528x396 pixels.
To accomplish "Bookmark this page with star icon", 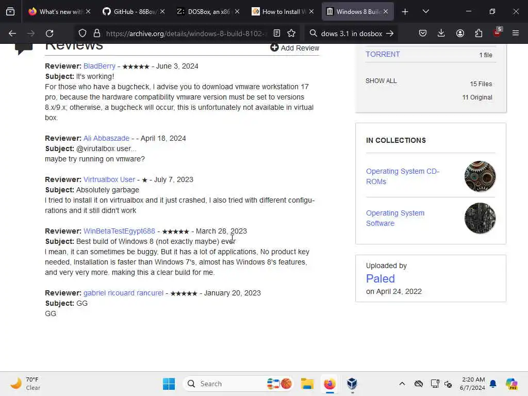I will (291, 33).
